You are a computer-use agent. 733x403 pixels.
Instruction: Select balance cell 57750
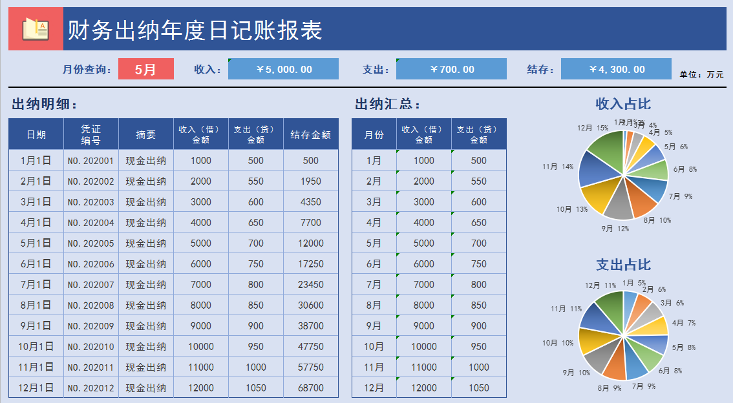click(x=311, y=367)
